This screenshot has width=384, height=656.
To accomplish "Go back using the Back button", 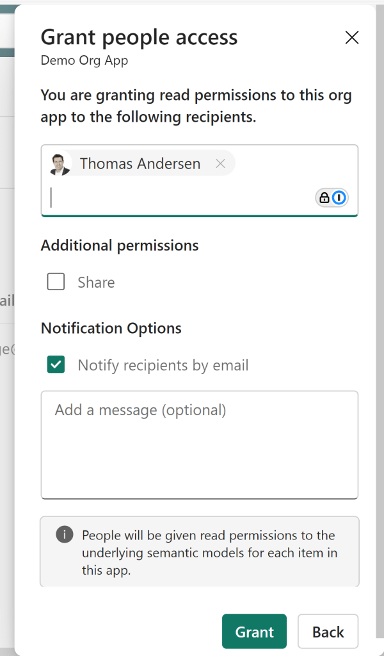I will pos(328,632).
